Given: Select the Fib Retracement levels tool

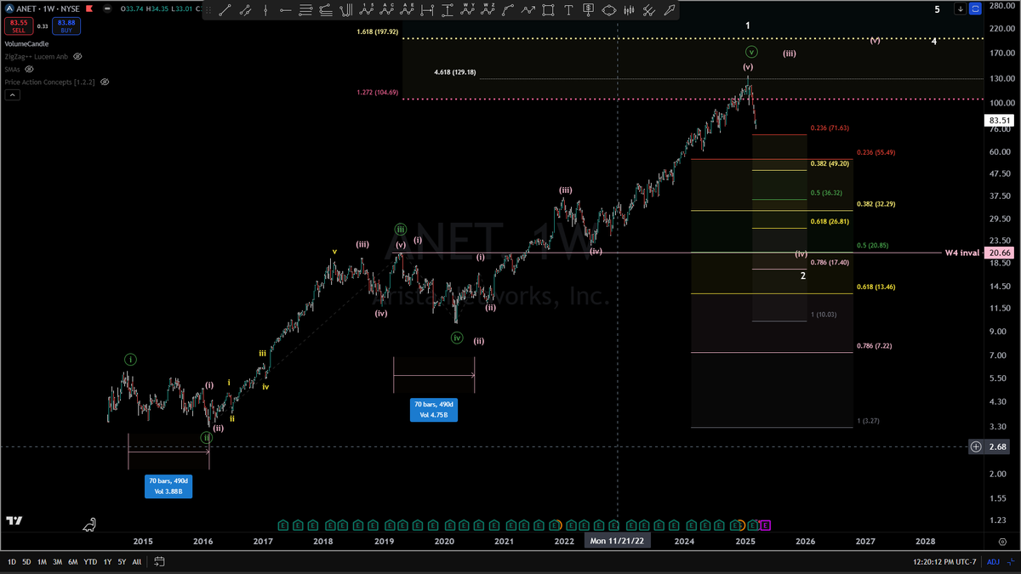Looking at the screenshot, I should [x=305, y=10].
